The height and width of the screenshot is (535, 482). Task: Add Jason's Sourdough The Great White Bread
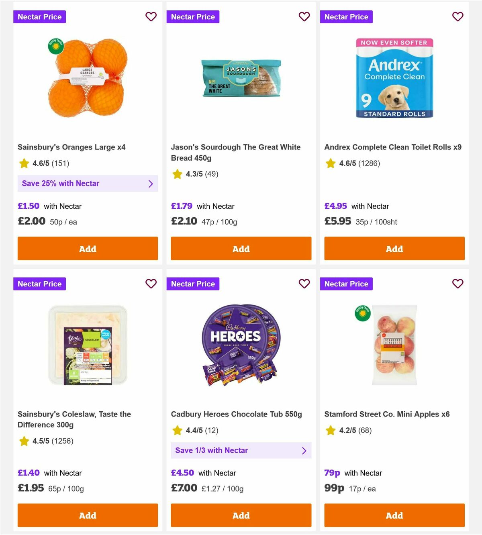pos(241,249)
